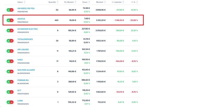The height and width of the screenshot is (107, 202).
Task: Click the green A buy icon for FERRARI RG
Action: click(8, 82)
